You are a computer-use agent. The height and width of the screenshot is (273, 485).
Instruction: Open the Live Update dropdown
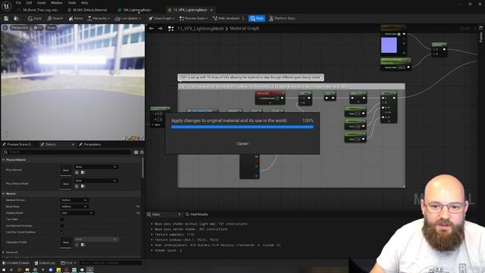click(x=128, y=18)
